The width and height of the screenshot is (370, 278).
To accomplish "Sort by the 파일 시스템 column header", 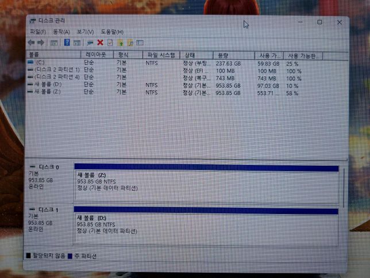I will click(160, 55).
